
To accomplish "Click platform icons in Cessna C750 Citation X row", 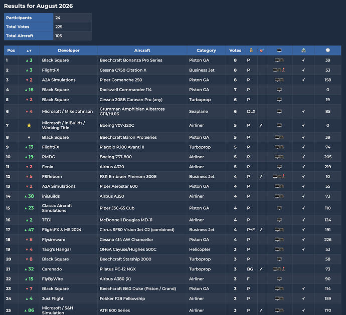I will point(279,70).
